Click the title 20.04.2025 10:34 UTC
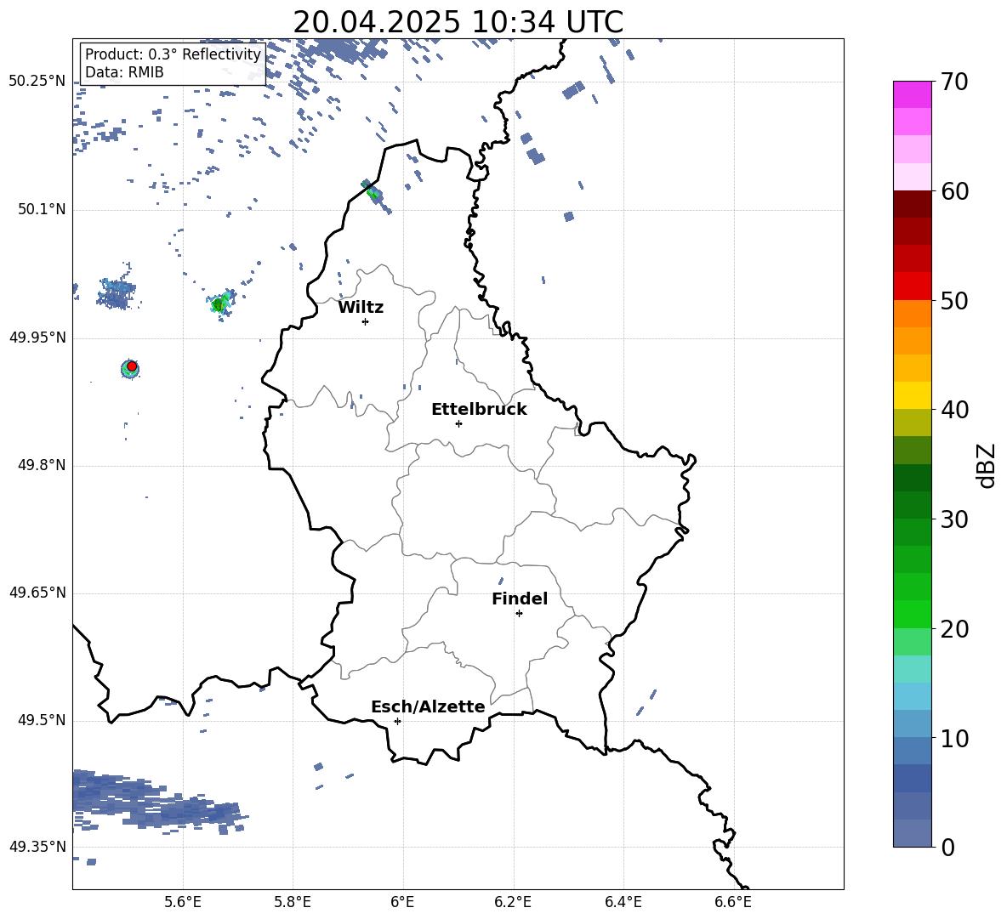 pos(458,22)
